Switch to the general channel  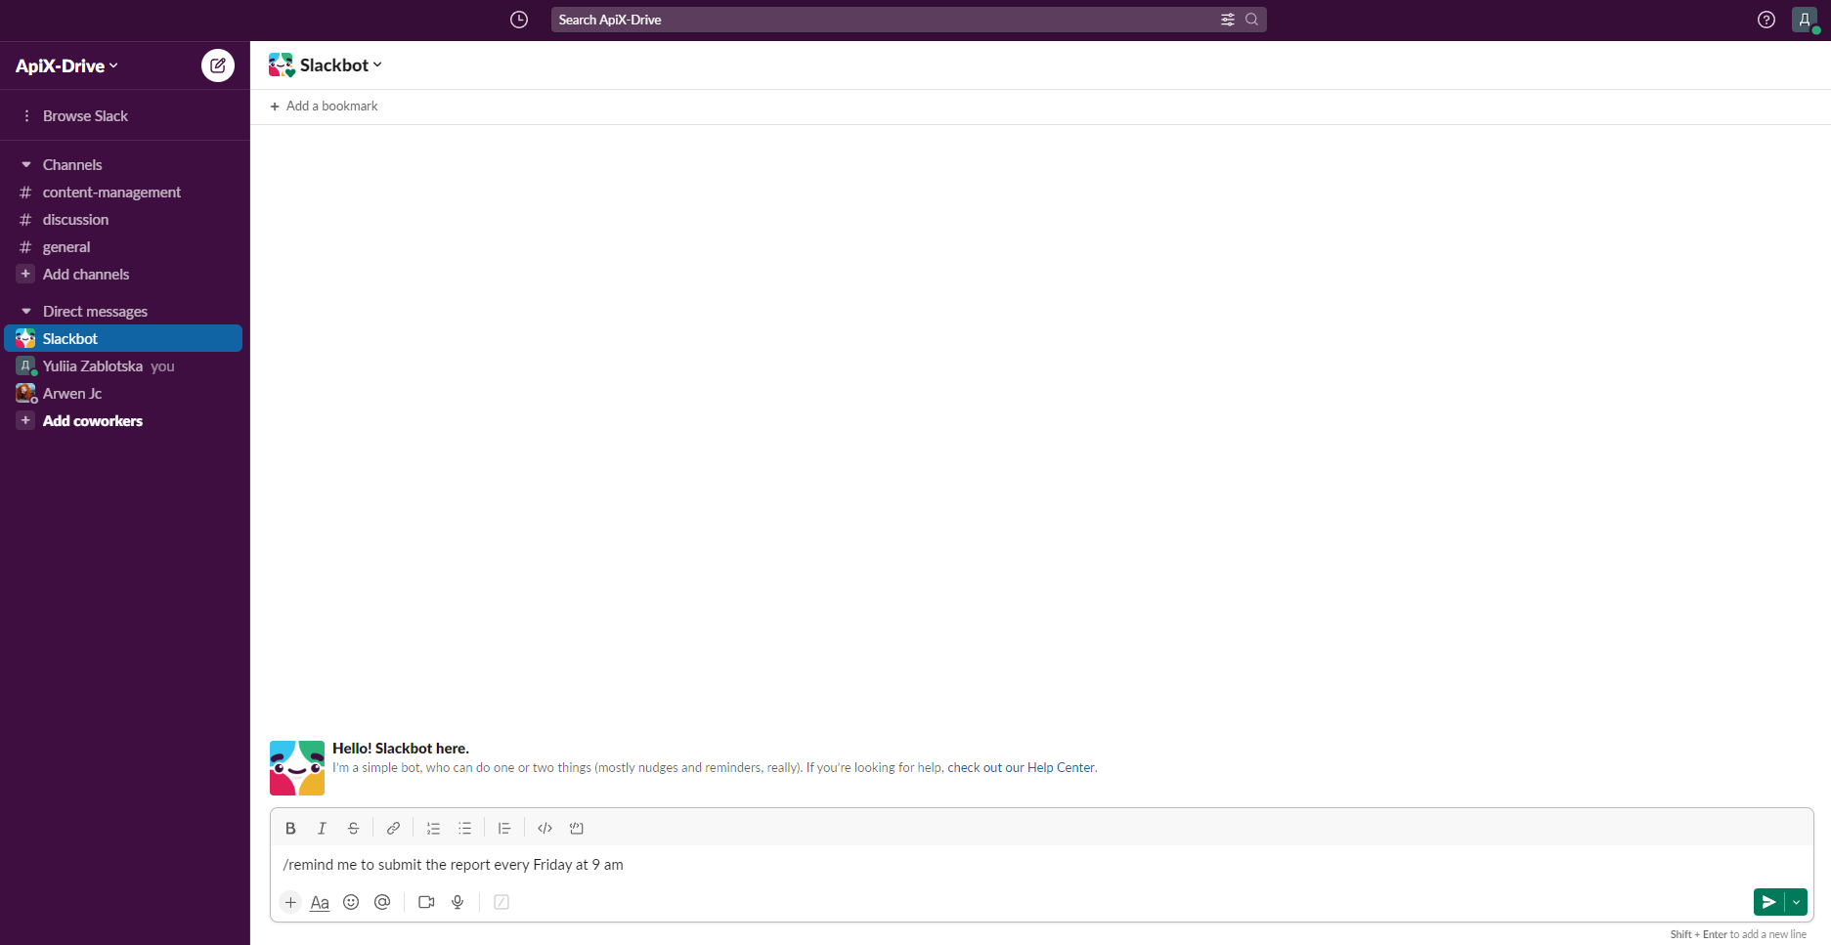[66, 246]
